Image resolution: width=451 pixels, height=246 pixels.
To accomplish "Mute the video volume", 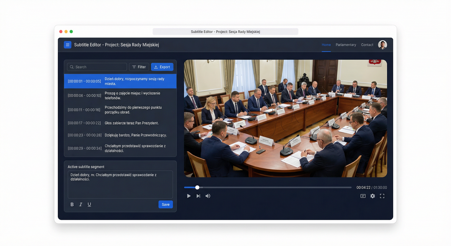I will pyautogui.click(x=208, y=196).
